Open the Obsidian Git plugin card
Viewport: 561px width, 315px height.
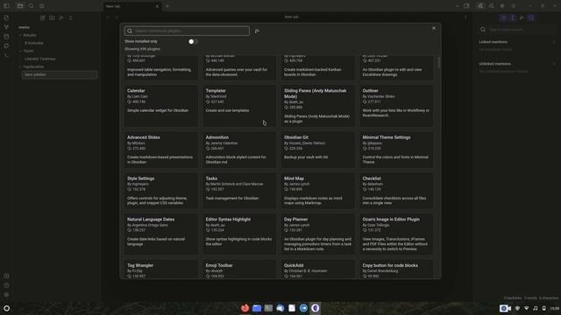[x=317, y=150]
